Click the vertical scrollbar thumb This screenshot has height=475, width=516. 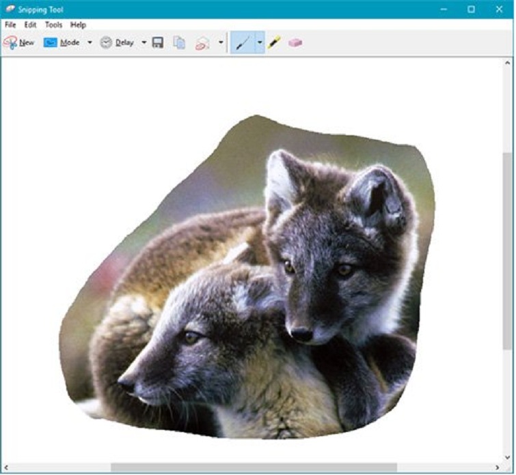pos(507,251)
